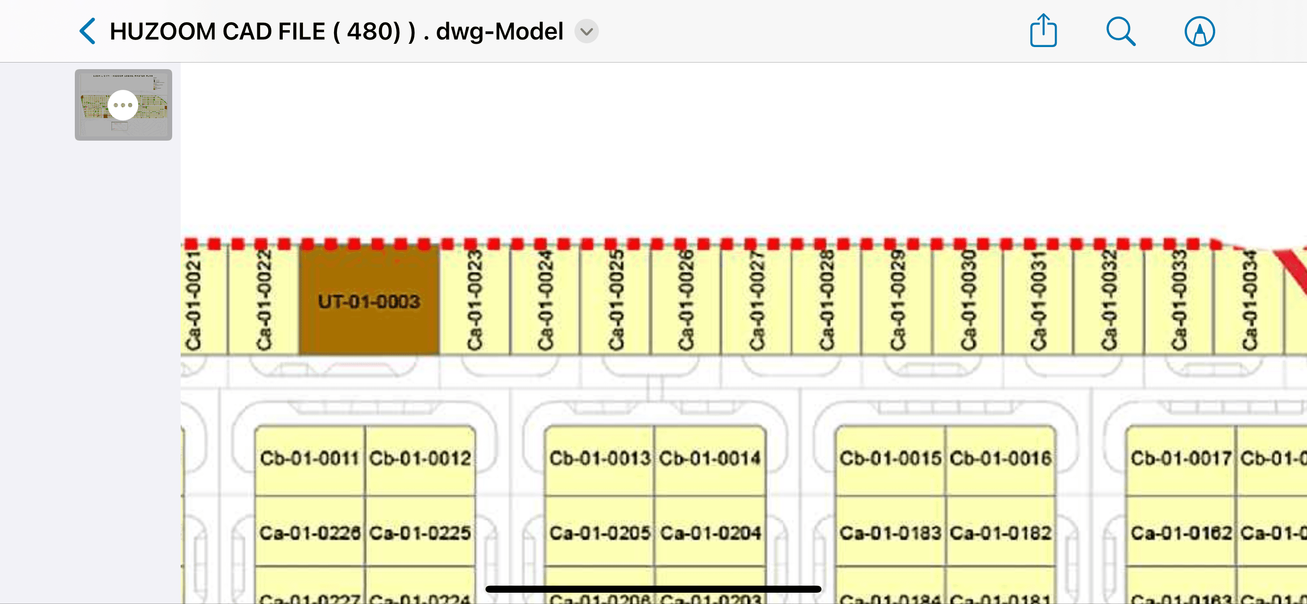
Task: Select plot label Ca-01-0027
Action: pos(756,301)
